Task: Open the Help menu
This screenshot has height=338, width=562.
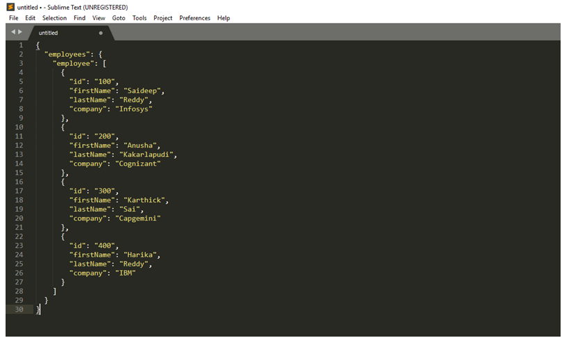Action: point(224,18)
